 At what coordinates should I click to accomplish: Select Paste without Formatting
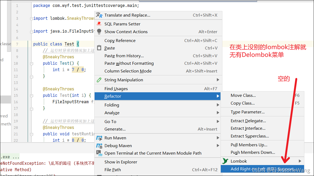[x=158, y=63]
